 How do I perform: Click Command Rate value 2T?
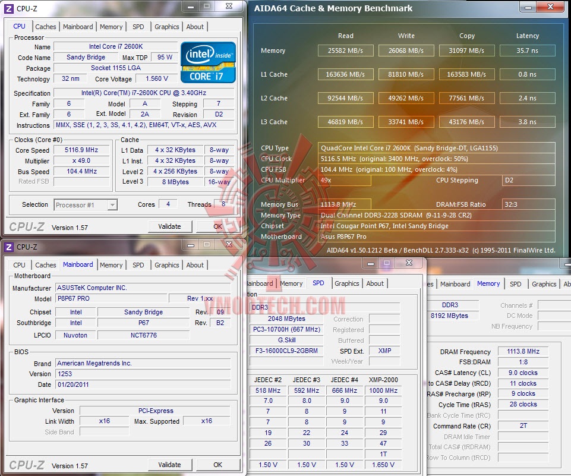click(523, 425)
